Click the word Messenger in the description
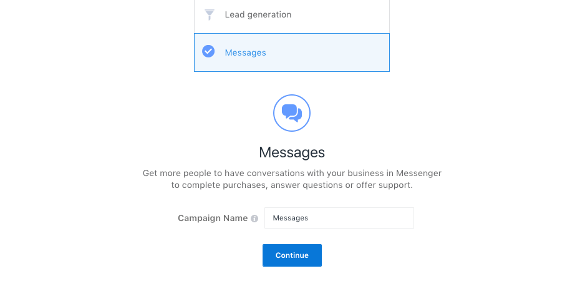The image size is (585, 281). point(418,174)
